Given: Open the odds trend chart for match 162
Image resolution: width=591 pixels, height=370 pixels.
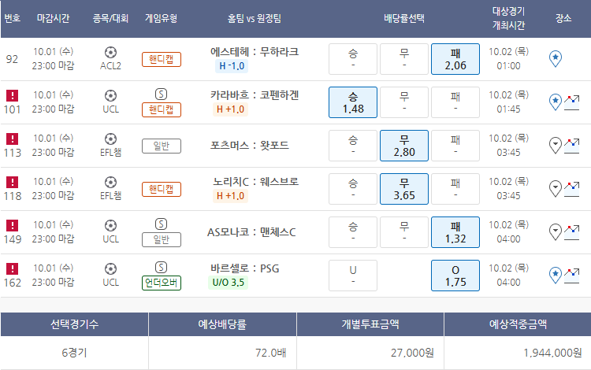Looking at the screenshot, I should pyautogui.click(x=571, y=275).
